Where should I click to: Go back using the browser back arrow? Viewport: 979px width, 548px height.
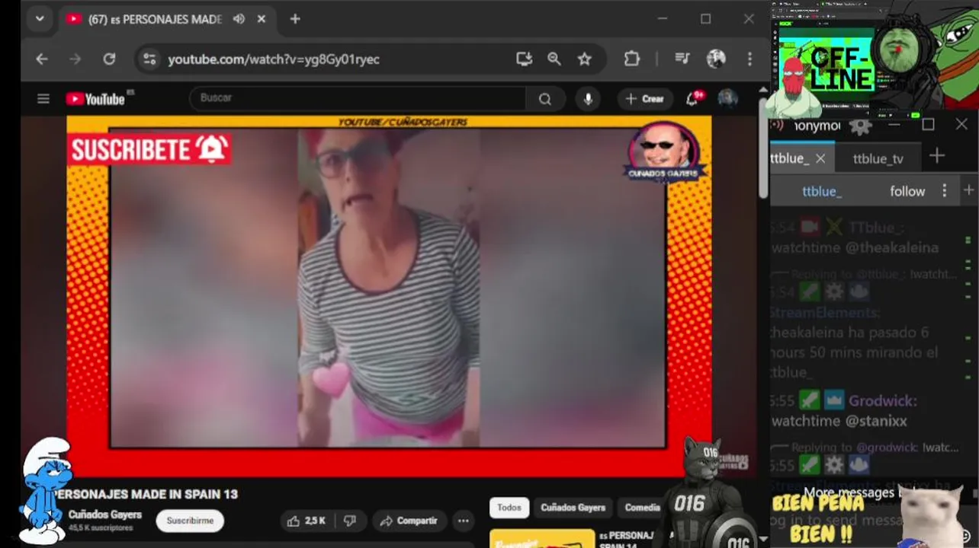pos(42,59)
